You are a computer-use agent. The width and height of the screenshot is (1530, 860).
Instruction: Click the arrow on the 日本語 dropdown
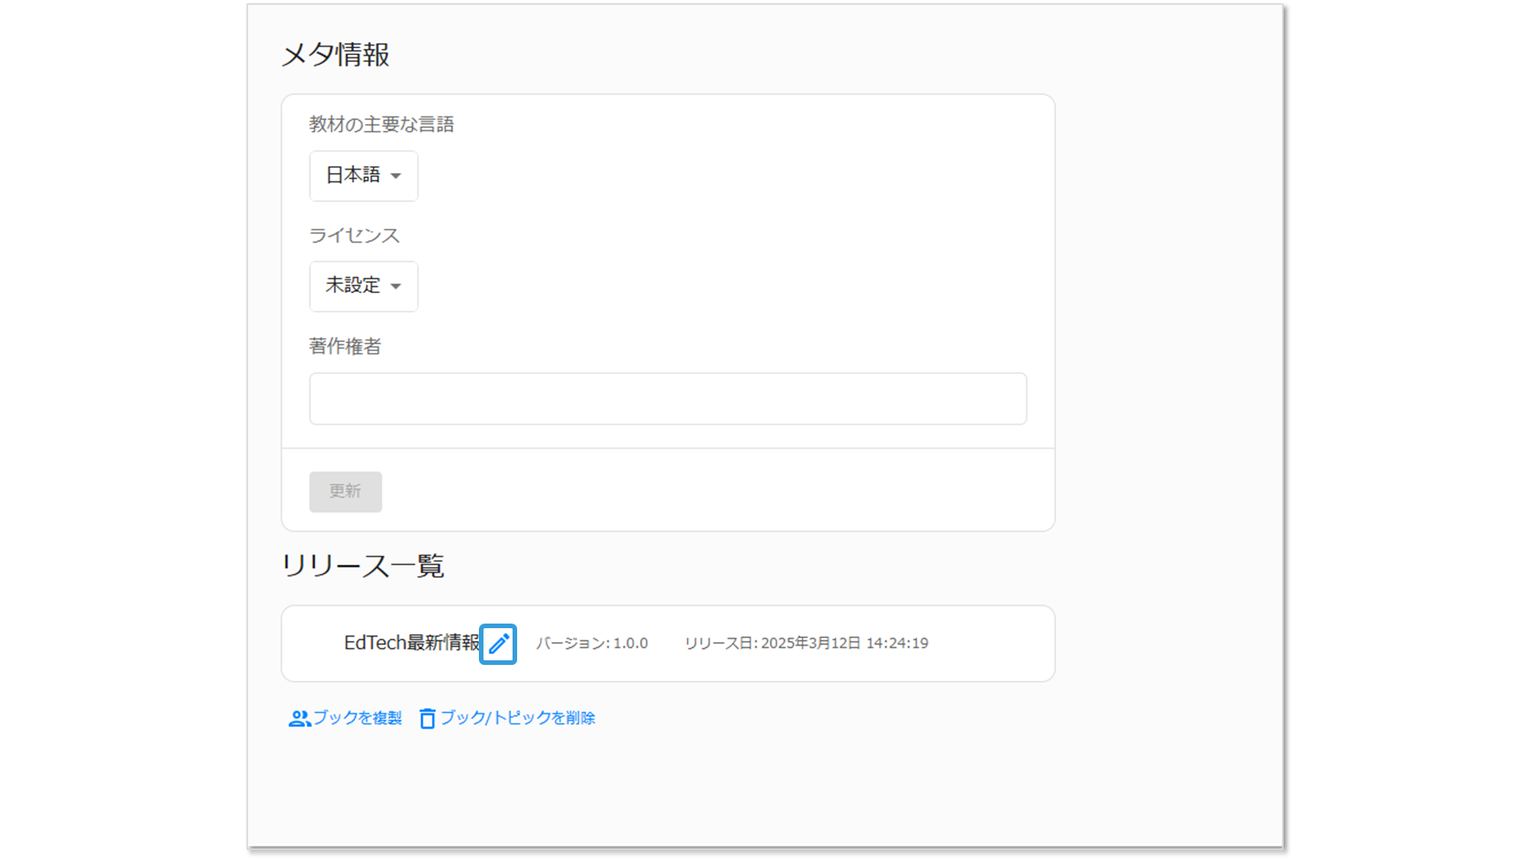click(x=396, y=176)
